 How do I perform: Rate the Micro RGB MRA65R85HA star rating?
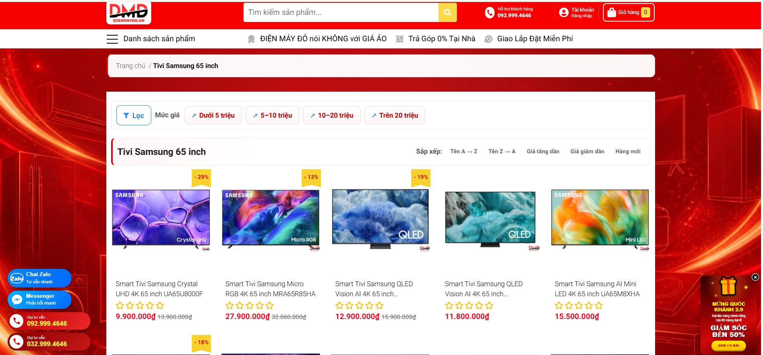click(x=250, y=306)
